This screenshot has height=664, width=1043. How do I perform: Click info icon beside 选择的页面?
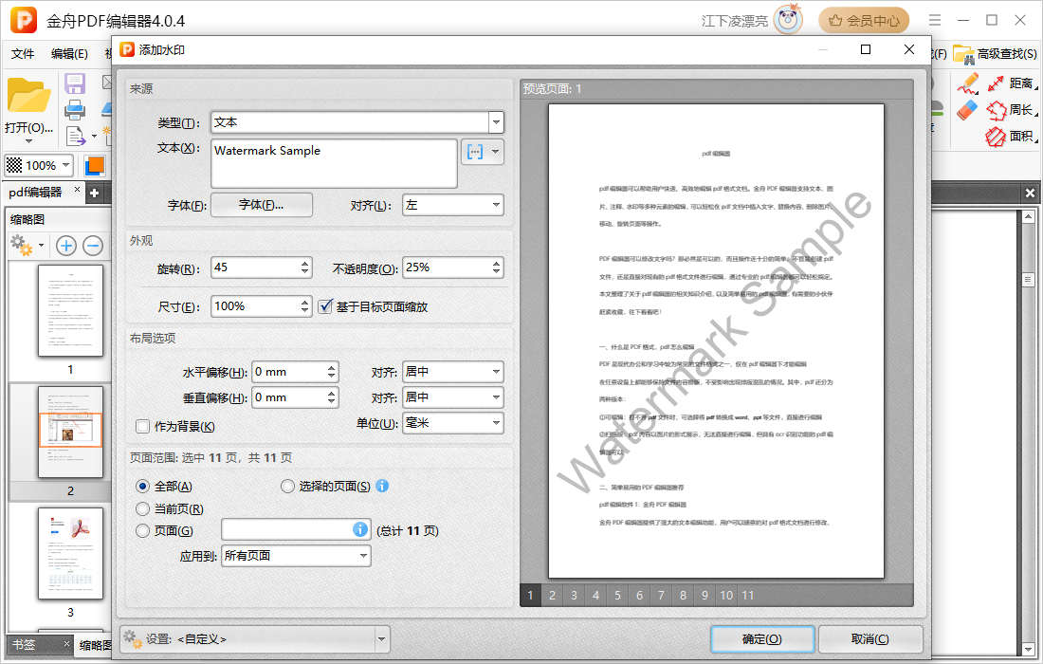(x=382, y=486)
